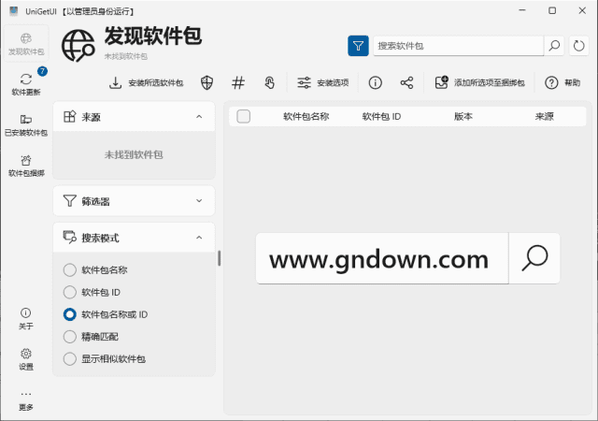This screenshot has width=598, height=421.
Task: Click the 7 updates badge
Action: [x=42, y=71]
